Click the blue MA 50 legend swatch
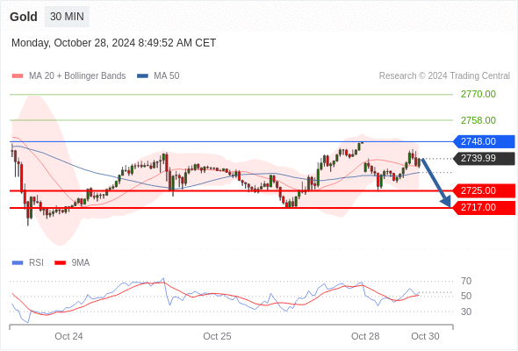518x351 pixels. tap(142, 76)
